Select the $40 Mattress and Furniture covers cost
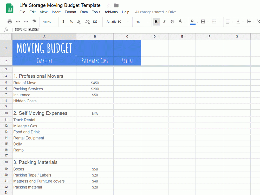This screenshot has width=260, height=195. (x=95, y=181)
